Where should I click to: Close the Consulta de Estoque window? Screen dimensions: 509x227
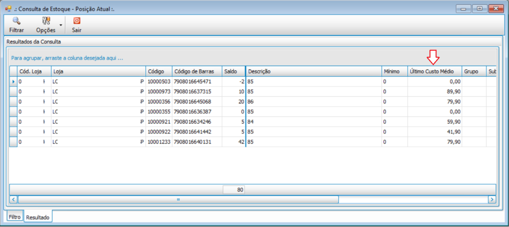tap(496, 9)
